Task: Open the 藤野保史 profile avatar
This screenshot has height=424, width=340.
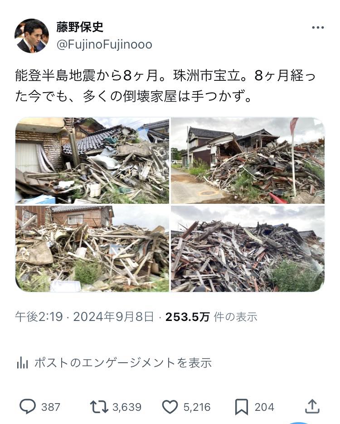Action: (32, 36)
